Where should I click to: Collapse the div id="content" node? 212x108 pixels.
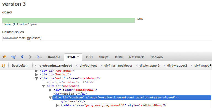click(43, 86)
